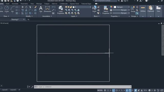The image size is (164, 92).
Task: Toggle object snap in status bar
Action: (130, 90)
